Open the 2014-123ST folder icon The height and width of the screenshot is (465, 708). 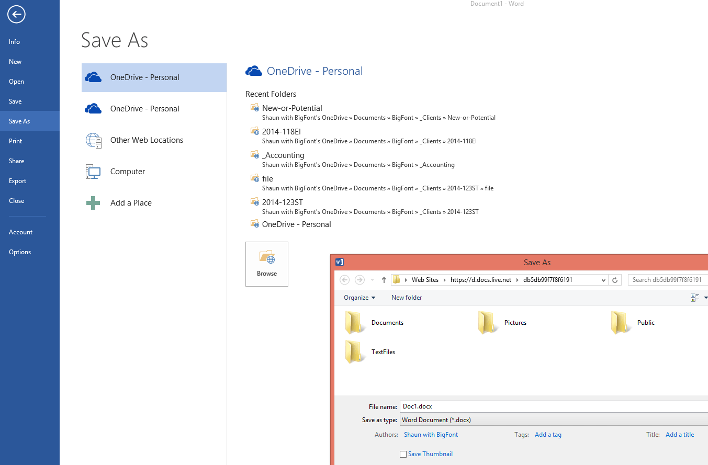(x=255, y=202)
